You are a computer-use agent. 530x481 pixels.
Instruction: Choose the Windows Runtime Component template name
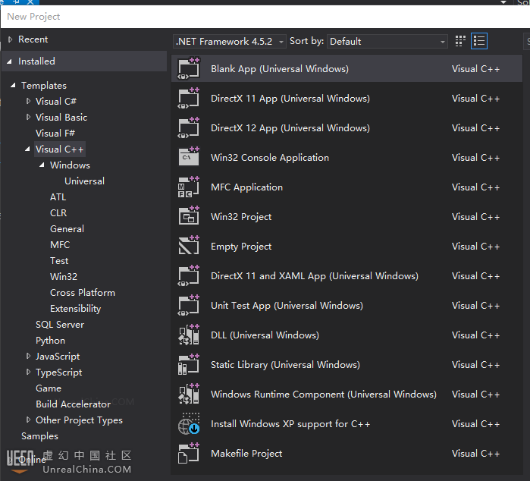(x=324, y=395)
